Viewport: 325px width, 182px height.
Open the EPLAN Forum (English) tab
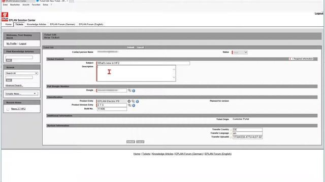(91, 24)
